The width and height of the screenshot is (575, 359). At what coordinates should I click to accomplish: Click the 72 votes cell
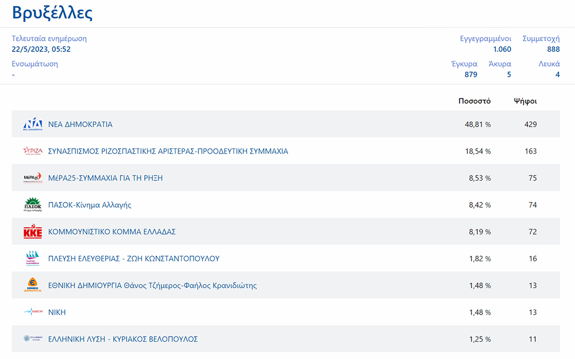tap(532, 232)
